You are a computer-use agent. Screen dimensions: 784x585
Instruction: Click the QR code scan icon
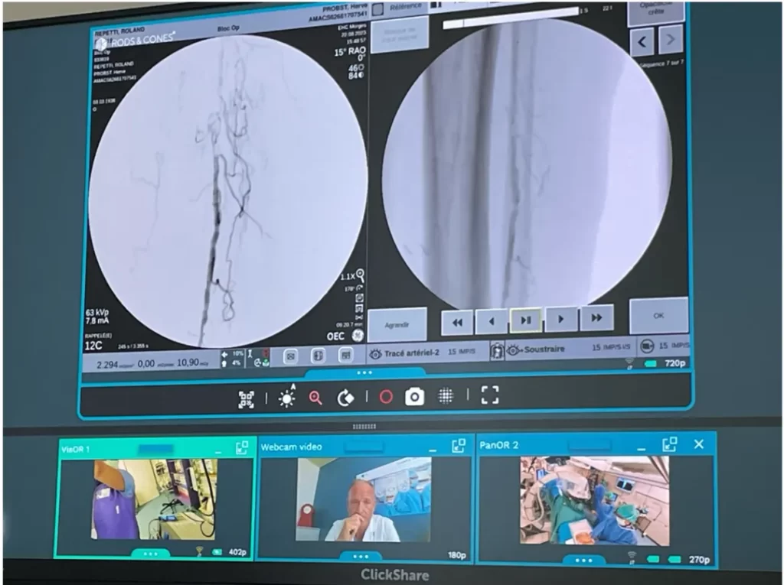(x=246, y=400)
